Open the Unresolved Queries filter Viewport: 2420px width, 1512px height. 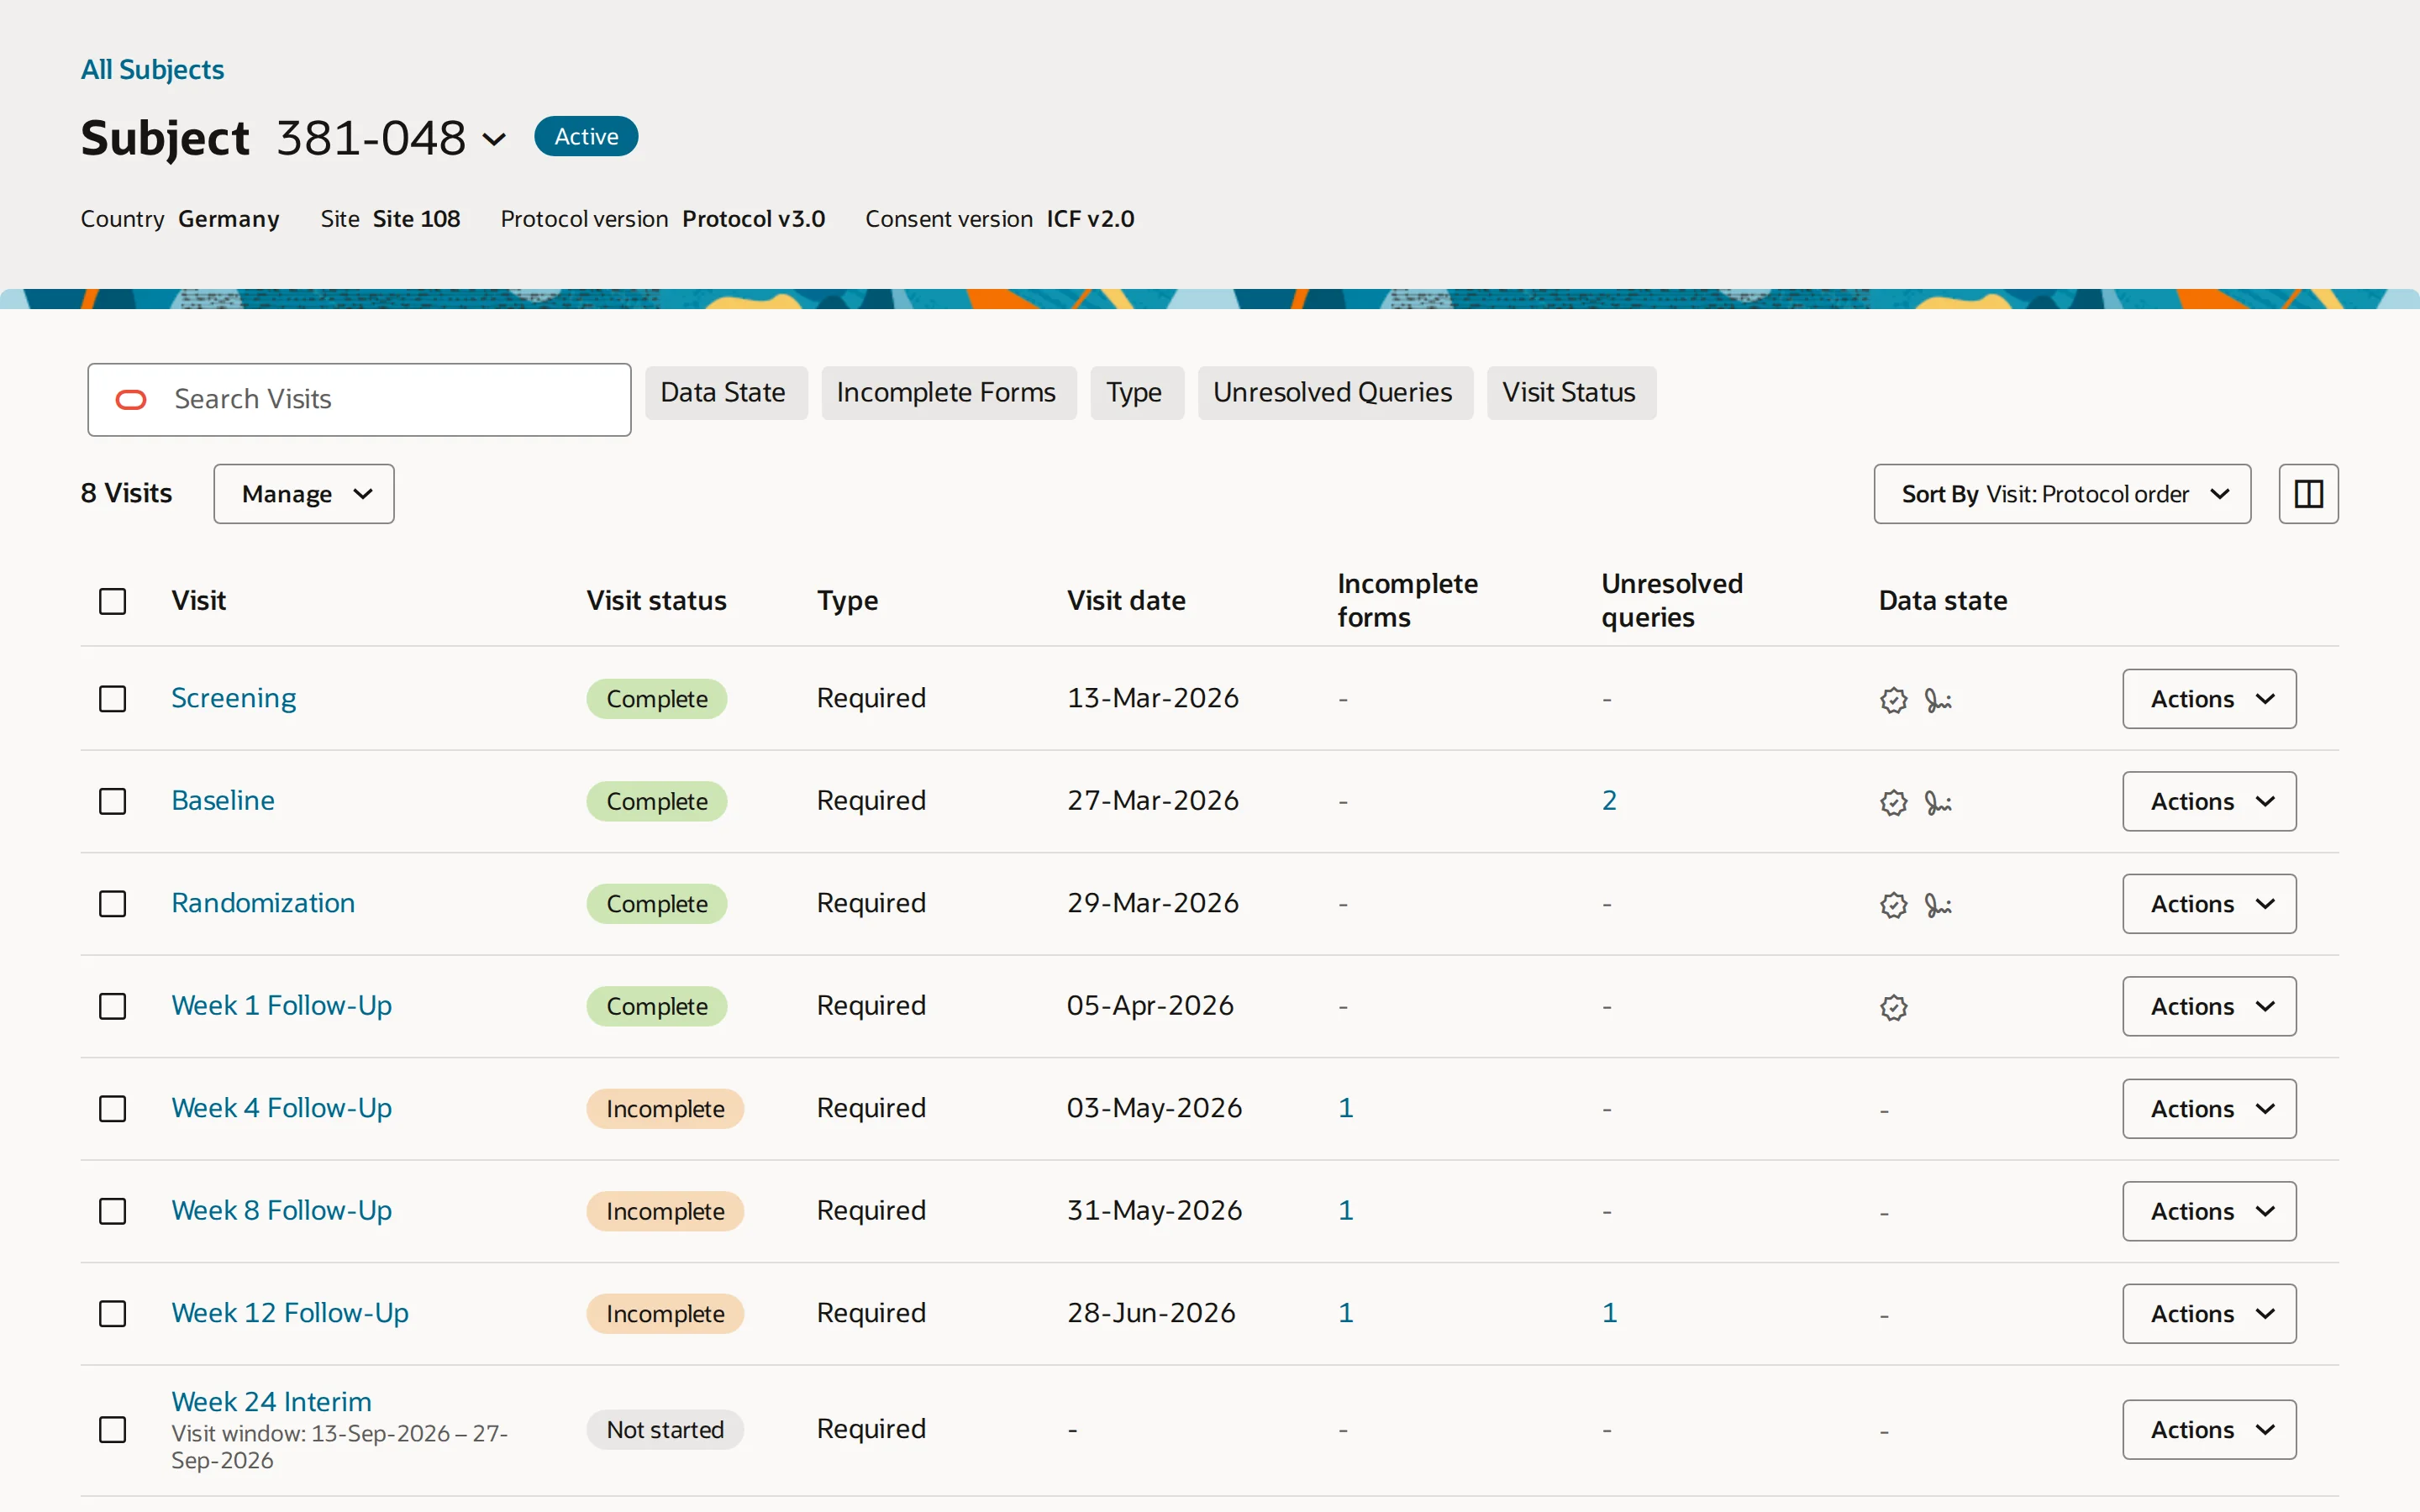tap(1335, 393)
